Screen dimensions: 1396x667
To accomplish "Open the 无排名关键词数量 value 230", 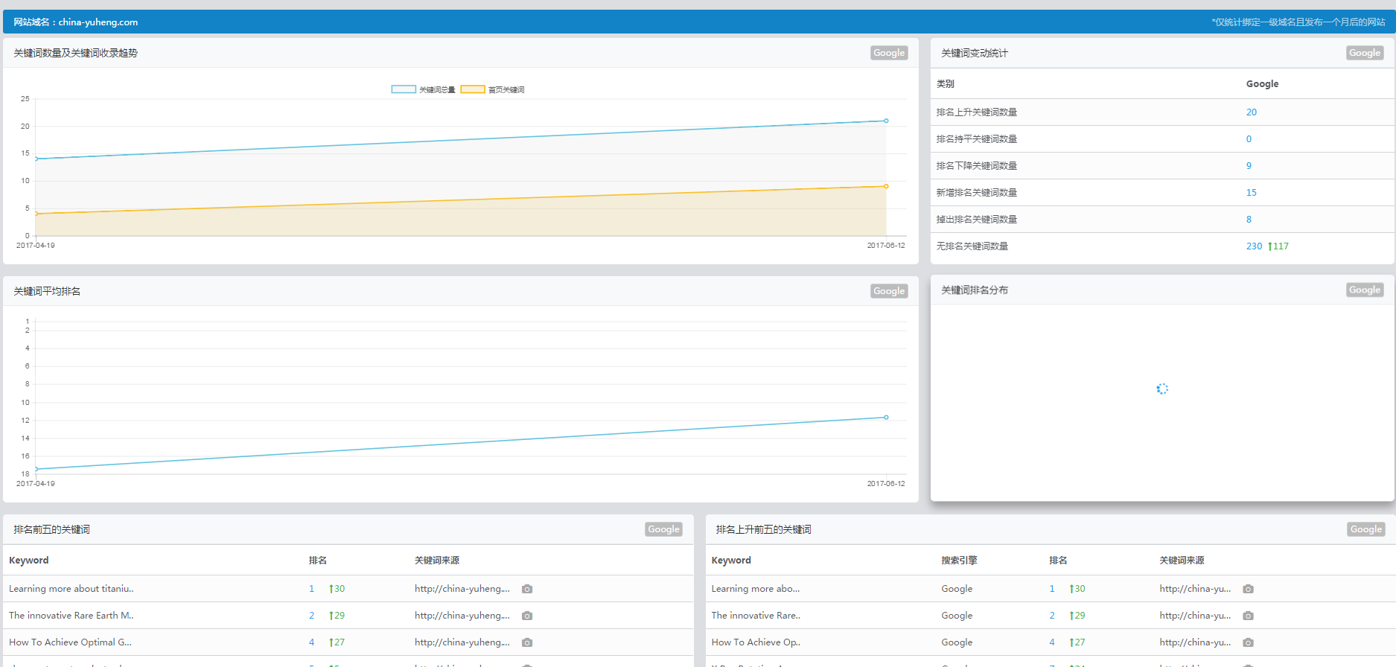I will (x=1254, y=246).
